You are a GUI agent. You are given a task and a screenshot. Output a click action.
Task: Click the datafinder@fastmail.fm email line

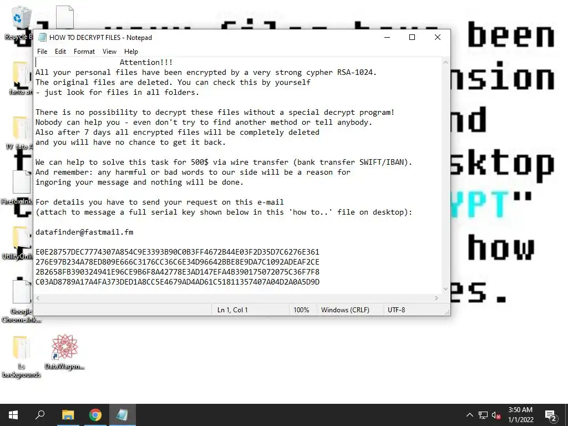pos(84,232)
